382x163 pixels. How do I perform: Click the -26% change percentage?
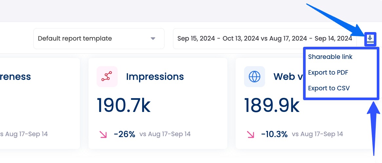click(124, 134)
